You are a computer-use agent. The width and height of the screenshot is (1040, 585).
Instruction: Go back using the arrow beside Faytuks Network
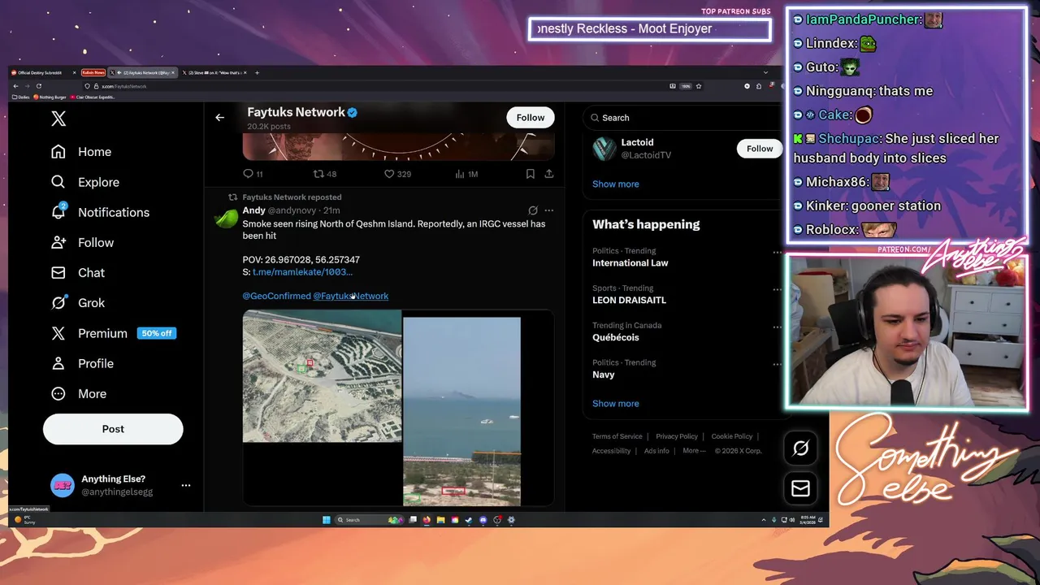(219, 118)
